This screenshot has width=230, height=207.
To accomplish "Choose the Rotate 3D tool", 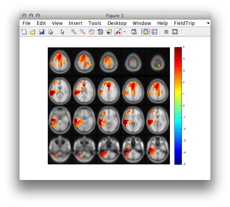I will coord(100,32).
